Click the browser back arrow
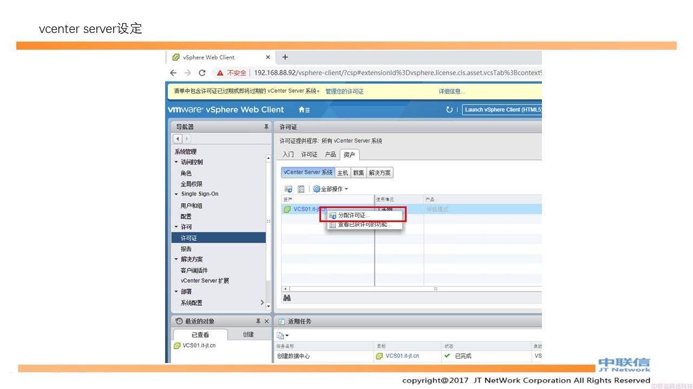 pyautogui.click(x=173, y=73)
